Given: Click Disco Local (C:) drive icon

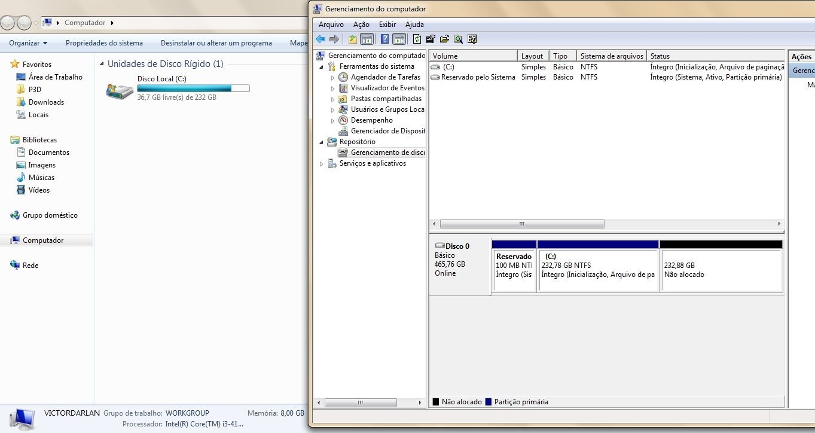Looking at the screenshot, I should pos(120,91).
